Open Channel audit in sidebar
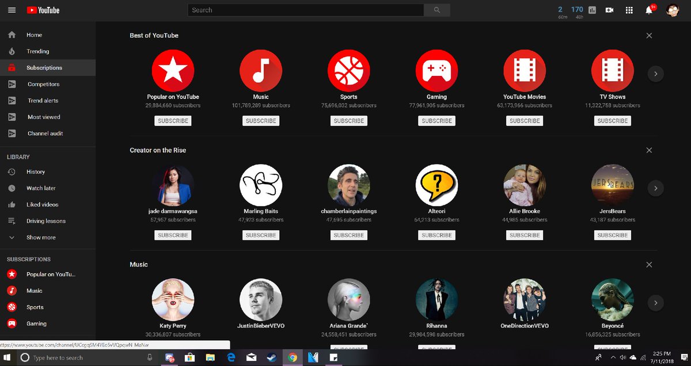Image resolution: width=691 pixels, height=366 pixels. [x=47, y=133]
